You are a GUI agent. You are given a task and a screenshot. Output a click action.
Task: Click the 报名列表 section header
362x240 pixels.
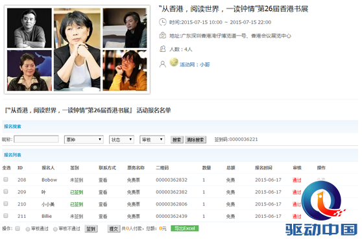[12, 155]
